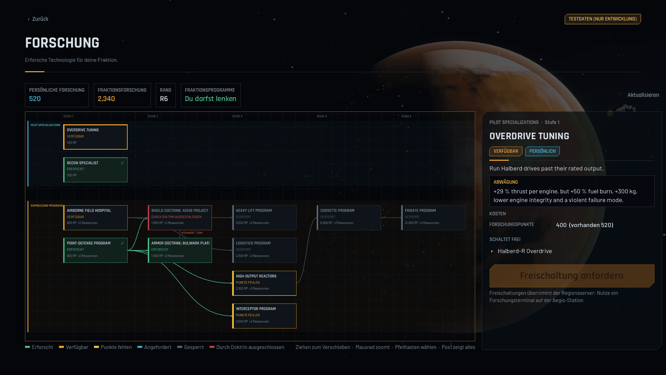
Task: Click the Aktualisieren refresh button
Action: point(643,95)
